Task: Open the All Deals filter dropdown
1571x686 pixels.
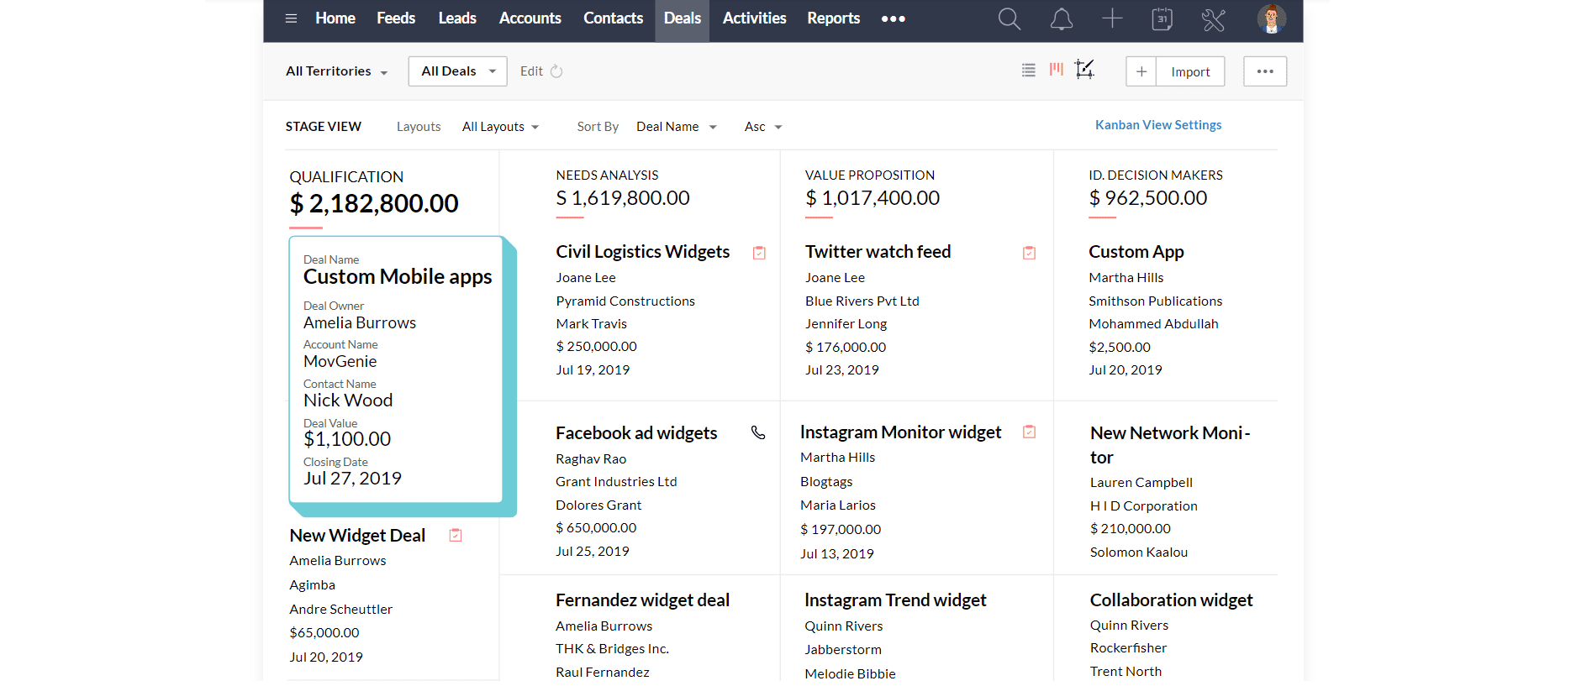Action: [457, 71]
